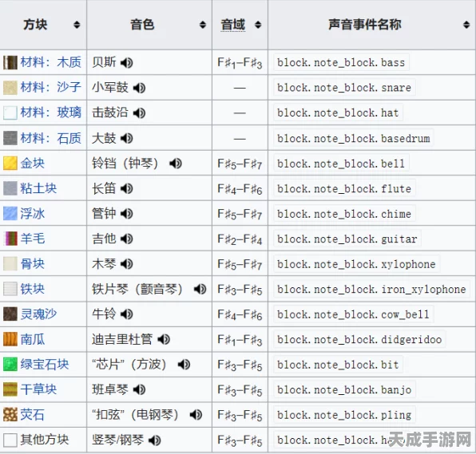Image resolution: width=476 pixels, height=454 pixels.
Task: Select the block.note_block.pling code text
Action: coord(344,415)
